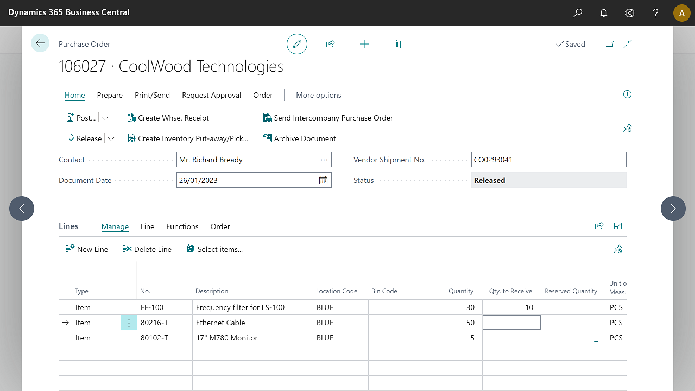Open the Request Approval menu
The height and width of the screenshot is (391, 695).
[x=211, y=95]
